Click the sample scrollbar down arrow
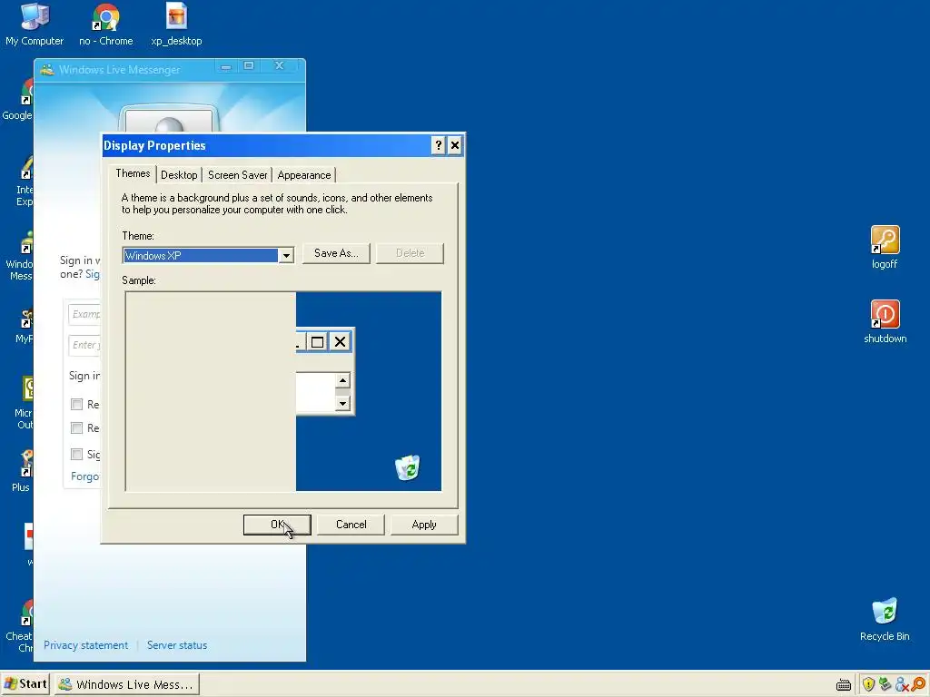930x697 pixels. point(342,404)
